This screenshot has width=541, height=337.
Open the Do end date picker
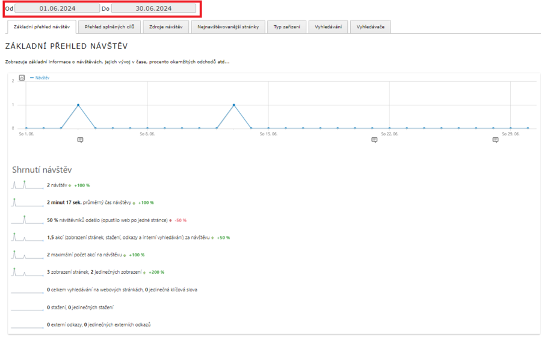[x=153, y=9]
